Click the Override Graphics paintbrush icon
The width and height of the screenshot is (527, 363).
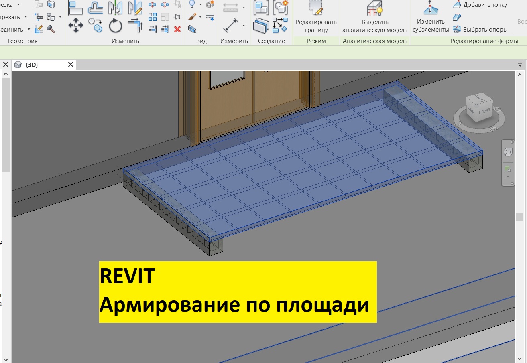click(192, 17)
